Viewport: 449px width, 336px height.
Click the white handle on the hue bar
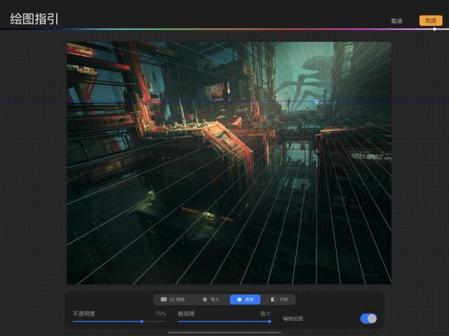[434, 29]
